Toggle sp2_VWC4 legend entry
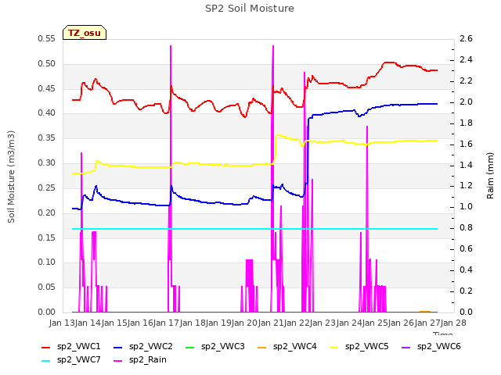 click(287, 347)
